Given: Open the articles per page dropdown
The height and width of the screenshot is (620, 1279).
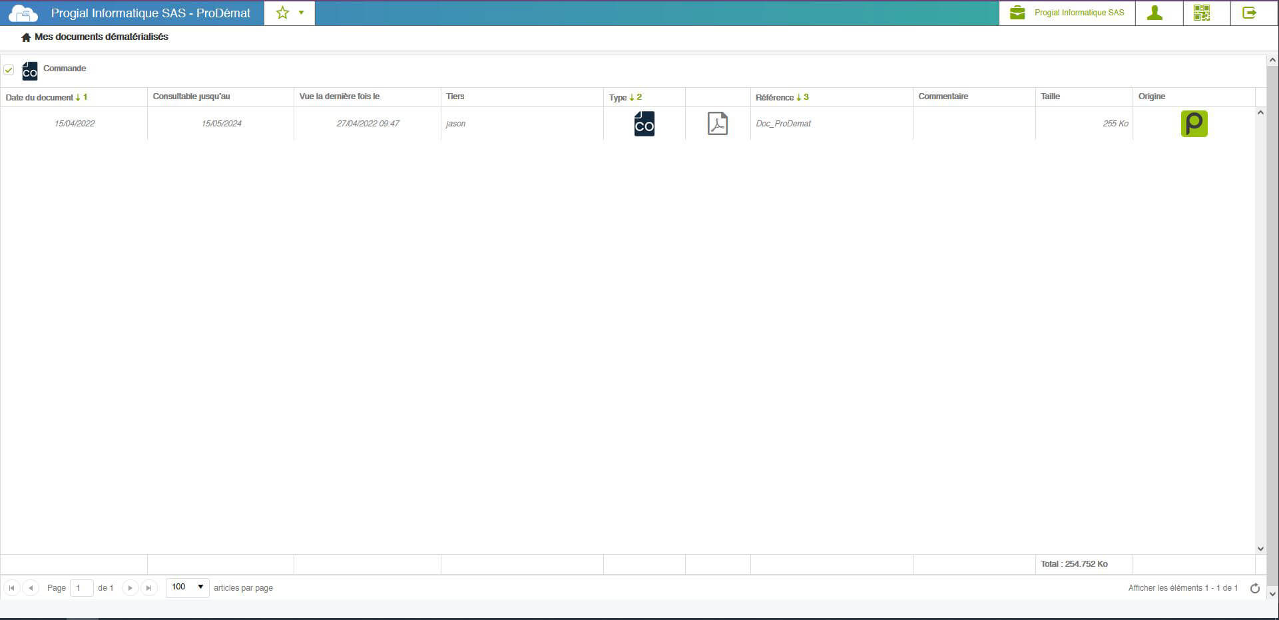Looking at the screenshot, I should click(188, 587).
